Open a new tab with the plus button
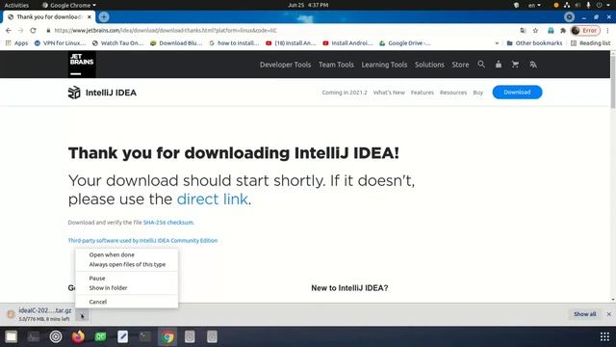Image resolution: width=616 pixels, height=347 pixels. pyautogui.click(x=104, y=17)
